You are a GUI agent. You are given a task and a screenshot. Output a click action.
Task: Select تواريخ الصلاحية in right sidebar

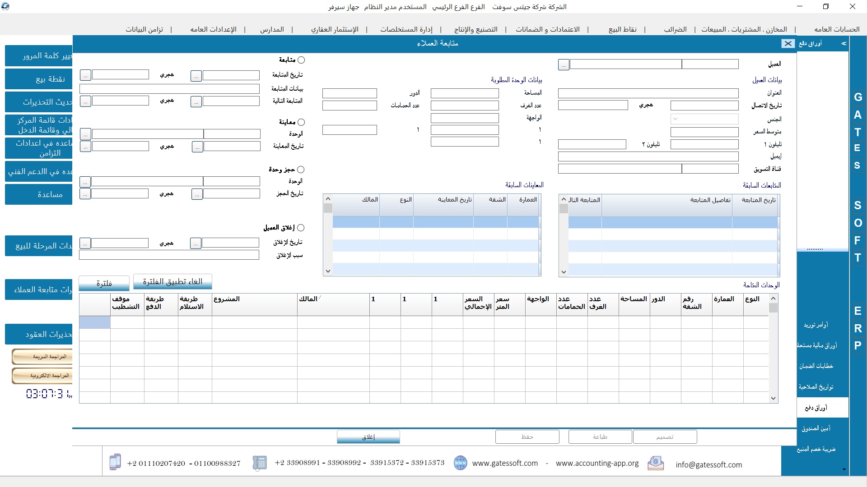816,387
